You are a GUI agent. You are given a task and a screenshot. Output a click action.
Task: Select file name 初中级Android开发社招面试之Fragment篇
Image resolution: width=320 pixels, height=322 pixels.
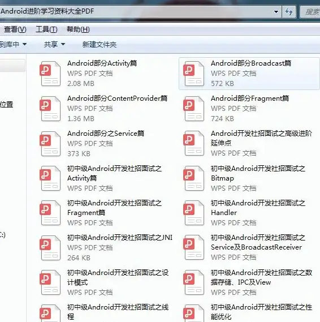pyautogui.click(x=114, y=208)
